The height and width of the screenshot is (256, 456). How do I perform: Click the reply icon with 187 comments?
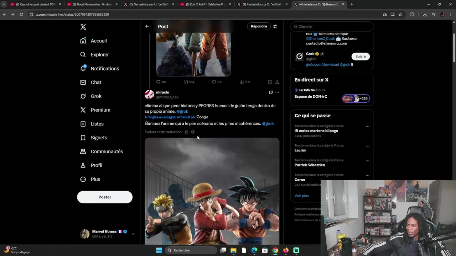[x=159, y=82]
